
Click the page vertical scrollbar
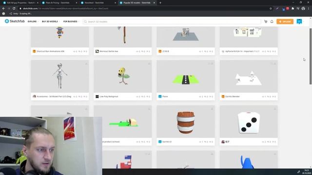point(311,56)
